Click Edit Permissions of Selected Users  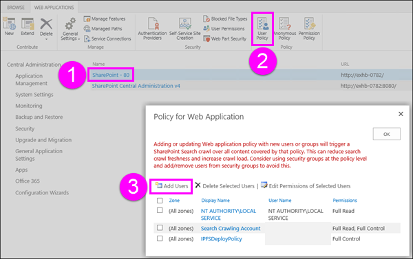click(x=306, y=186)
